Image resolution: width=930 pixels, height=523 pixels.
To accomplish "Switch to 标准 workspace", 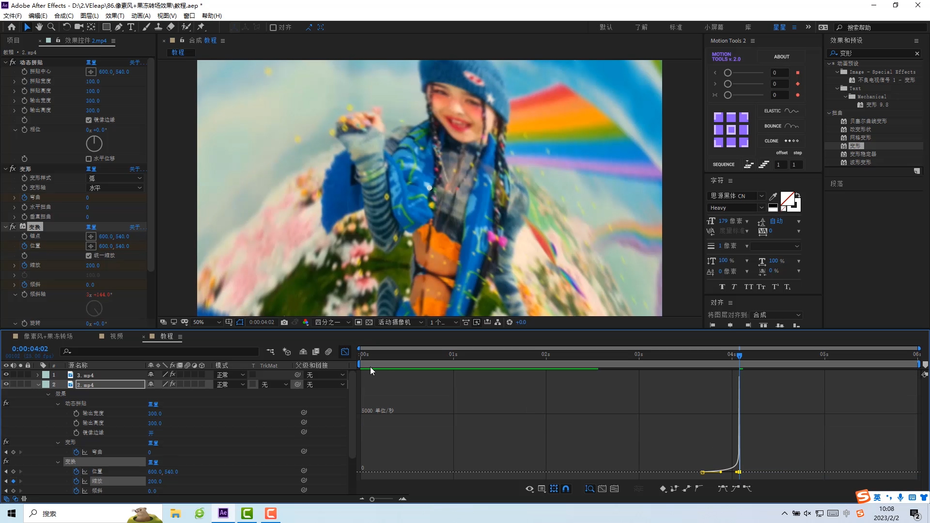I will click(676, 28).
